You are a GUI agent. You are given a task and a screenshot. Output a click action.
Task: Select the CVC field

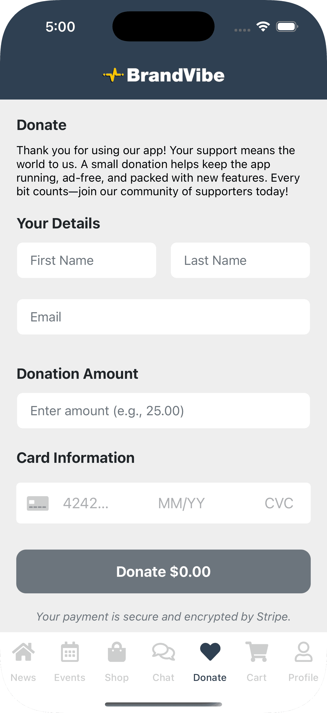click(x=279, y=503)
